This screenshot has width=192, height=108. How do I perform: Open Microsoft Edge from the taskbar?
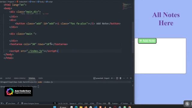(x=76, y=107)
